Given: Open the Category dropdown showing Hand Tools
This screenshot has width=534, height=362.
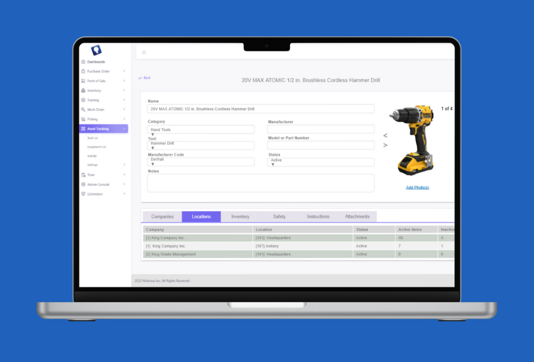Looking at the screenshot, I should (201, 130).
